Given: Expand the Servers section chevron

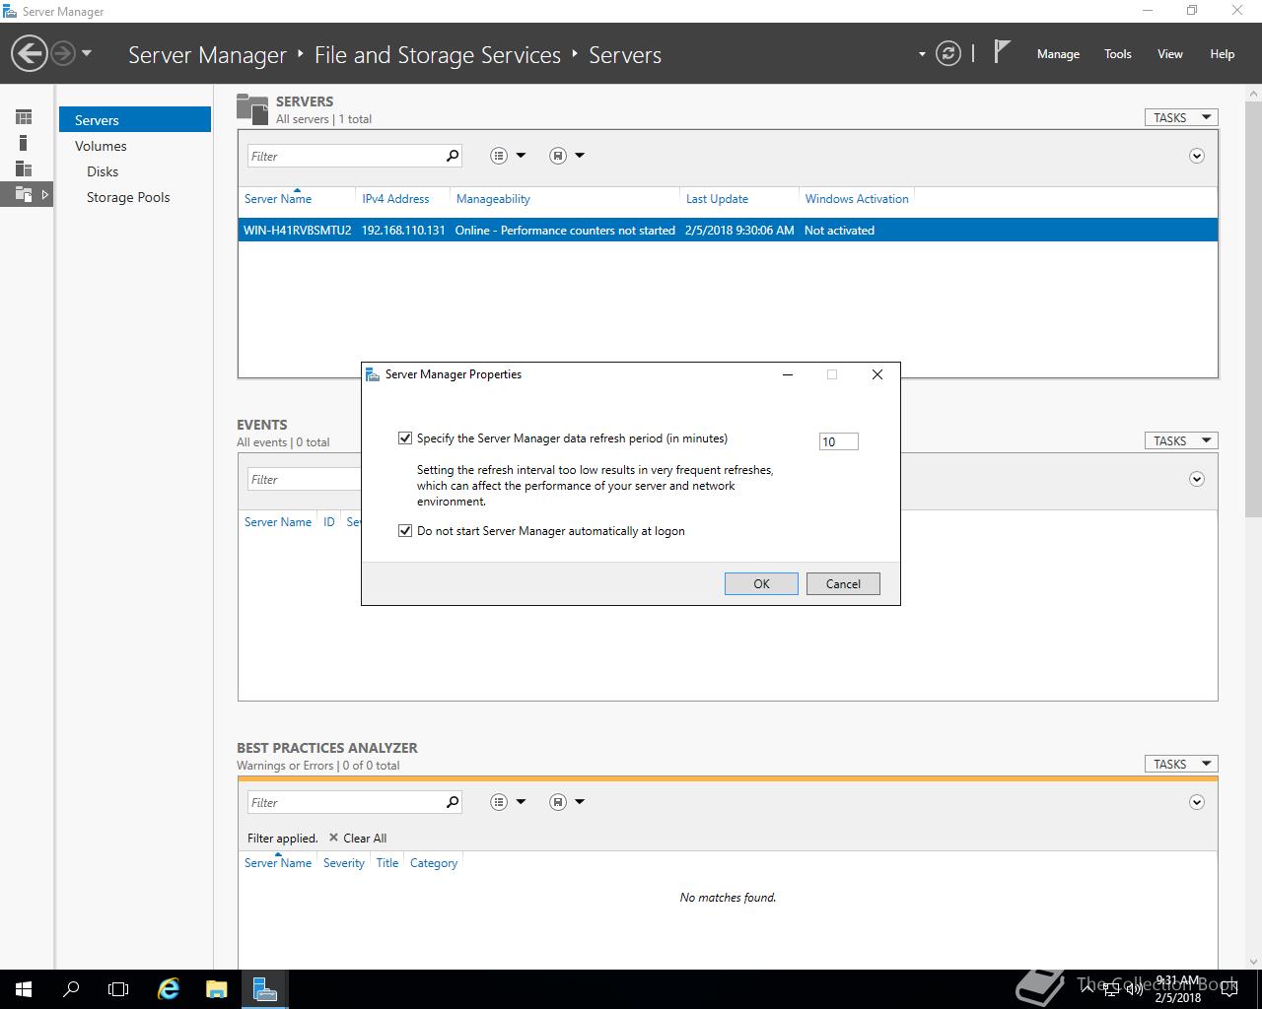Looking at the screenshot, I should pos(1197,156).
